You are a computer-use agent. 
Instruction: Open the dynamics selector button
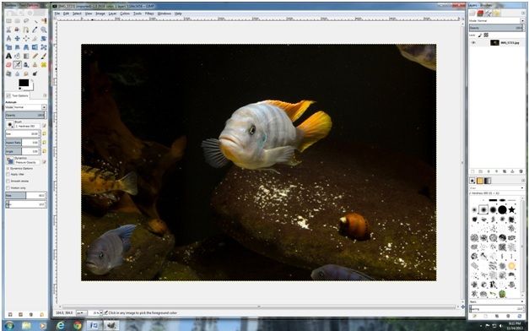point(10,161)
